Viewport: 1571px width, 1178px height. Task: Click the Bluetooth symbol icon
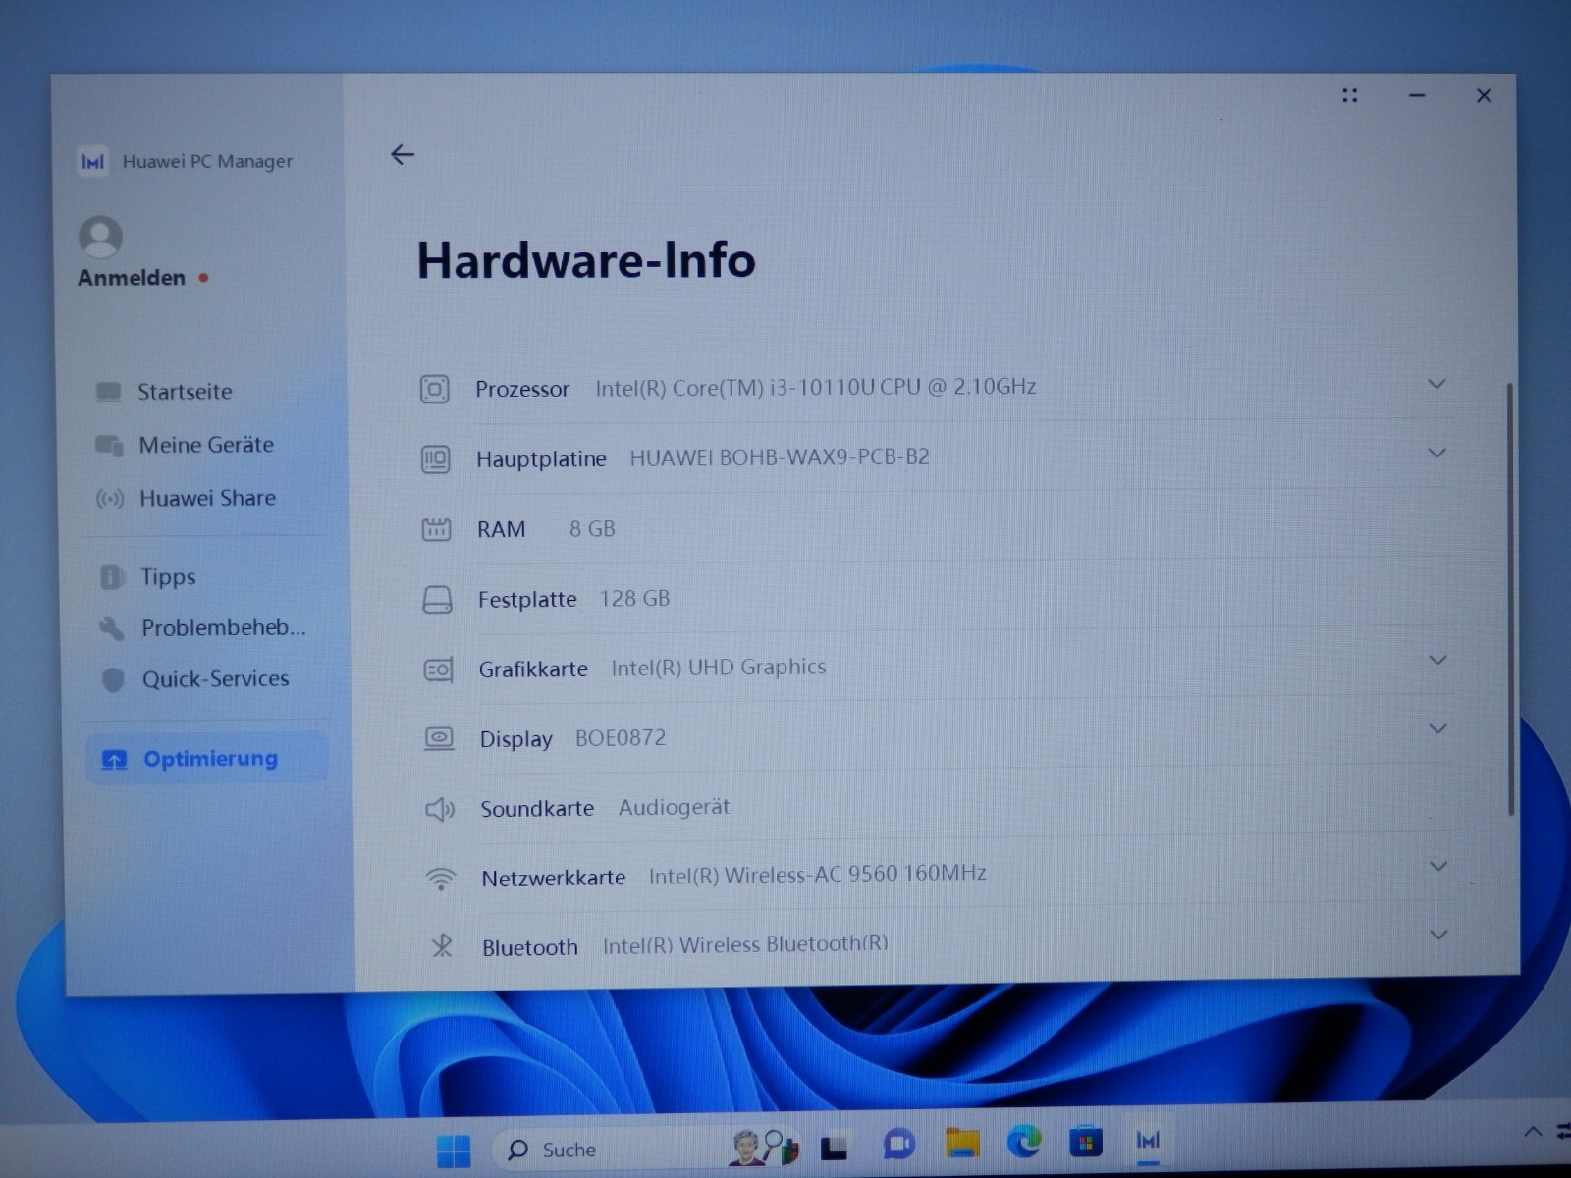442,946
